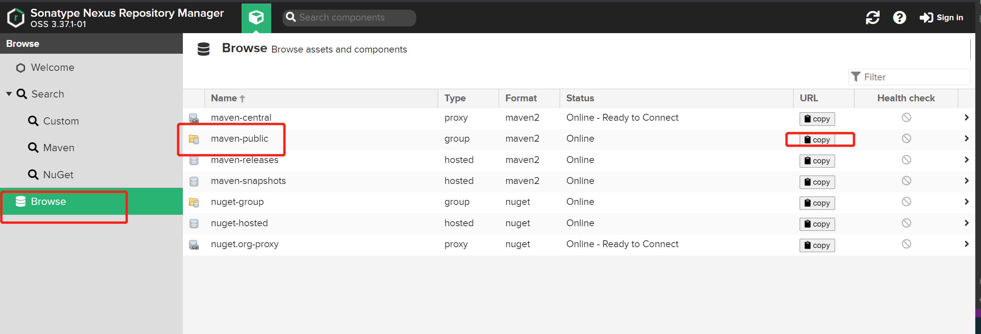Screen dimensions: 981x334
Task: Open the Browse cube icon in header
Action: pyautogui.click(x=256, y=18)
